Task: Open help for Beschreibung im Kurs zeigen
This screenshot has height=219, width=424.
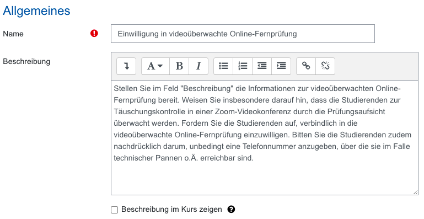Action: click(231, 209)
